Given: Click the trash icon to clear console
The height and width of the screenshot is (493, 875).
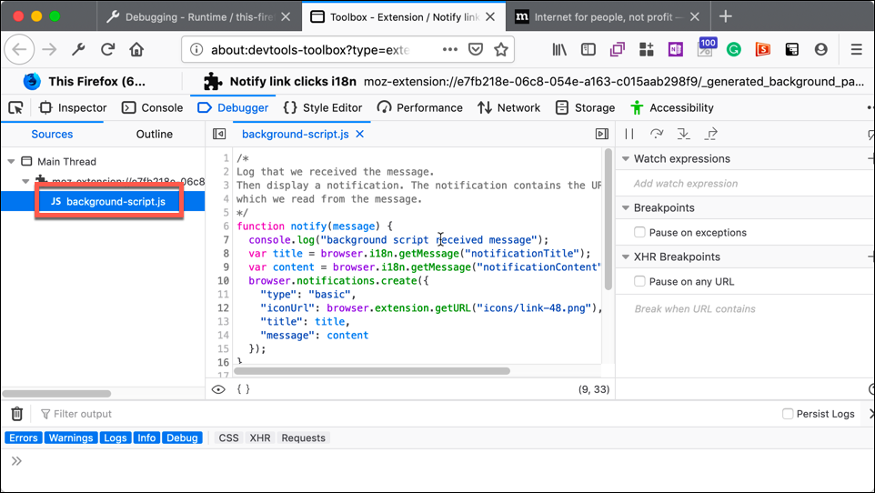Looking at the screenshot, I should click(16, 414).
